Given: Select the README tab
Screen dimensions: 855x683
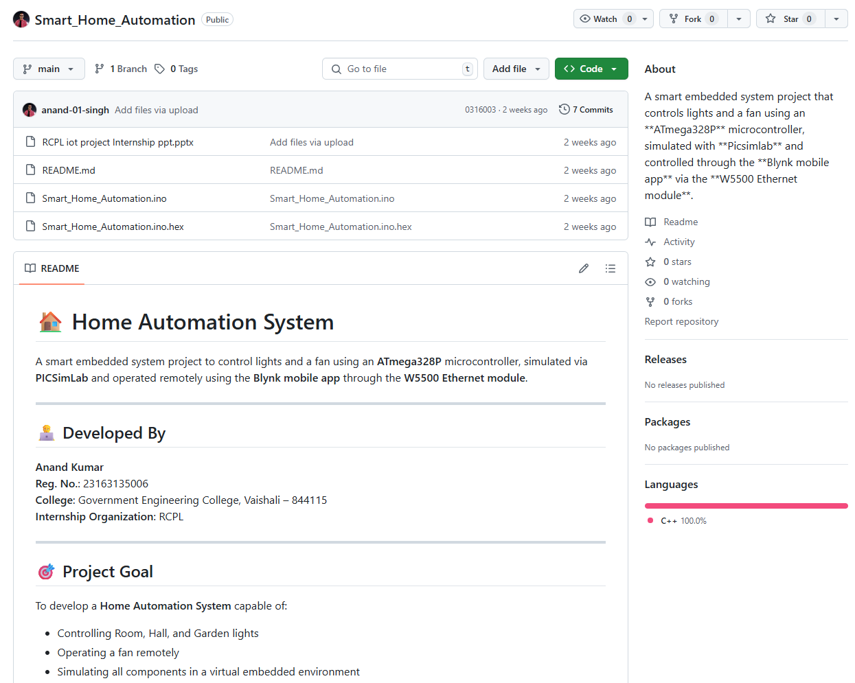Looking at the screenshot, I should click(x=52, y=268).
